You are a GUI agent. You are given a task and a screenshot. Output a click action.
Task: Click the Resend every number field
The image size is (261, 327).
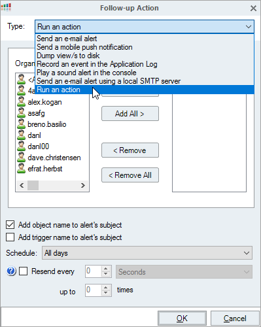click(94, 271)
